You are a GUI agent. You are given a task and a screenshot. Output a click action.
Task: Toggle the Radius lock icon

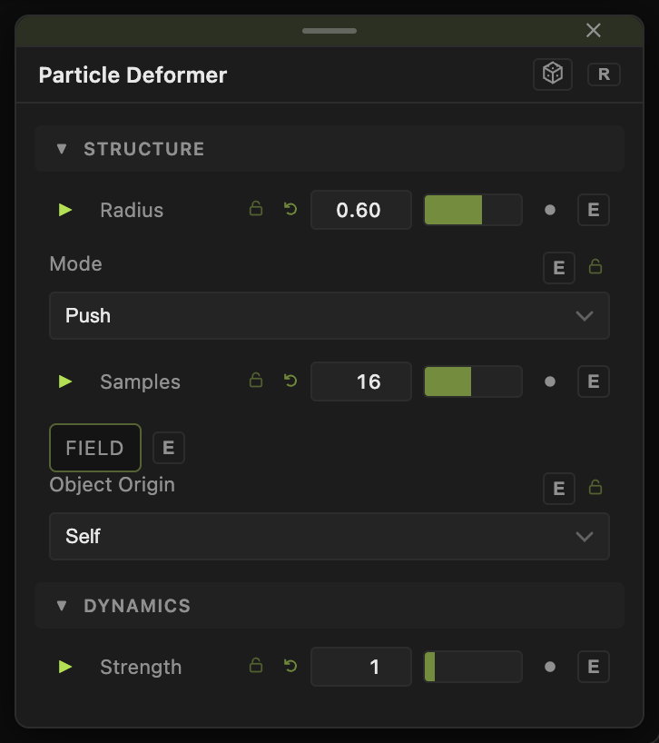[x=256, y=209]
